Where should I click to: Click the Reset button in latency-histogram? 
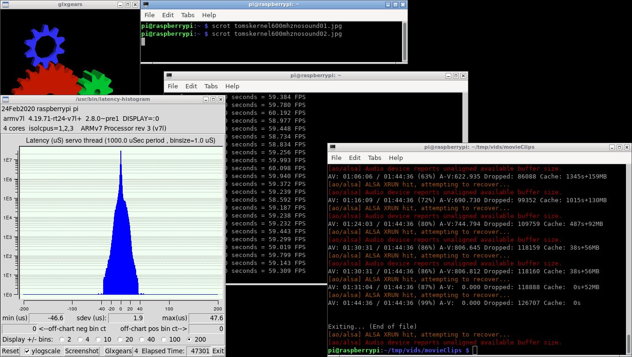tap(11, 351)
